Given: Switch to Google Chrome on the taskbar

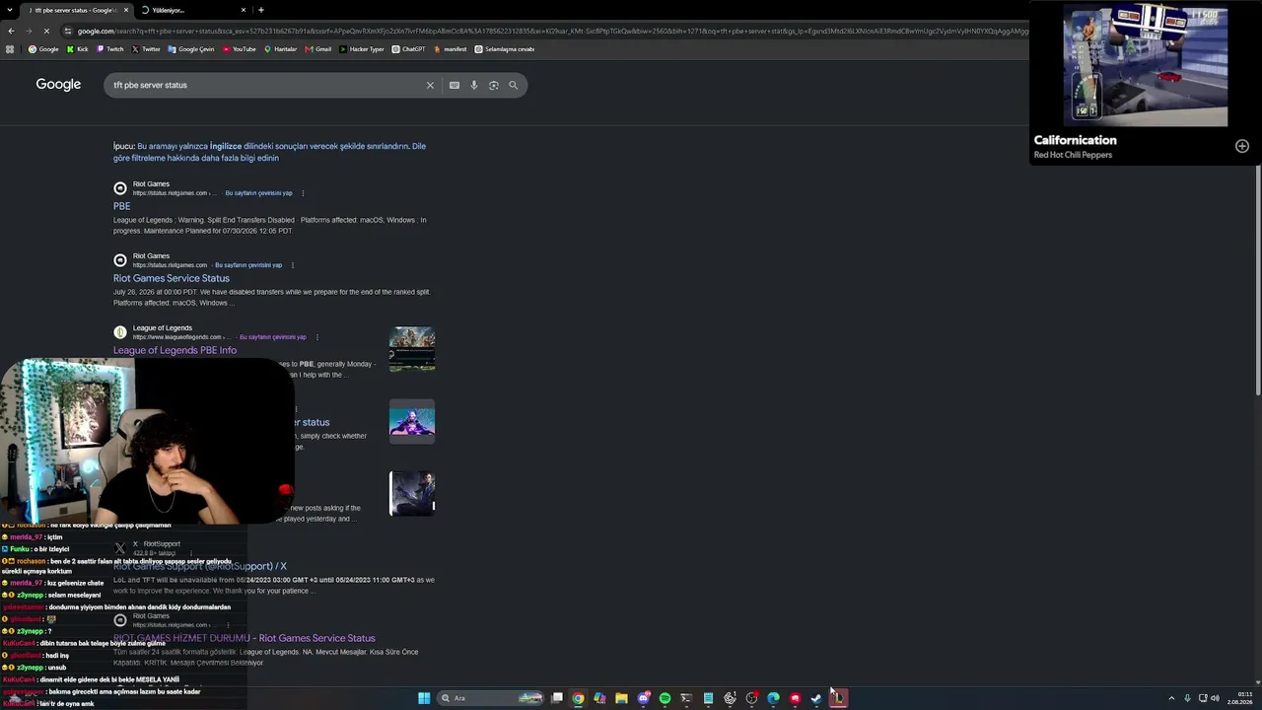Looking at the screenshot, I should [x=578, y=698].
